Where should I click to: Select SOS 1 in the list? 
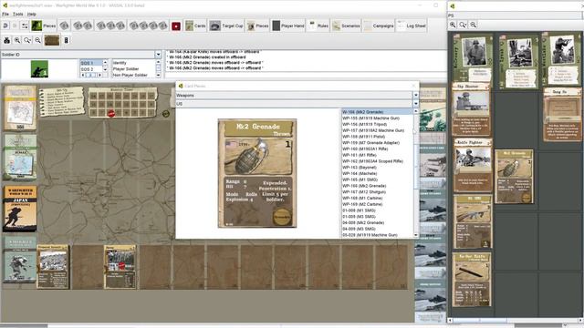tap(91, 63)
